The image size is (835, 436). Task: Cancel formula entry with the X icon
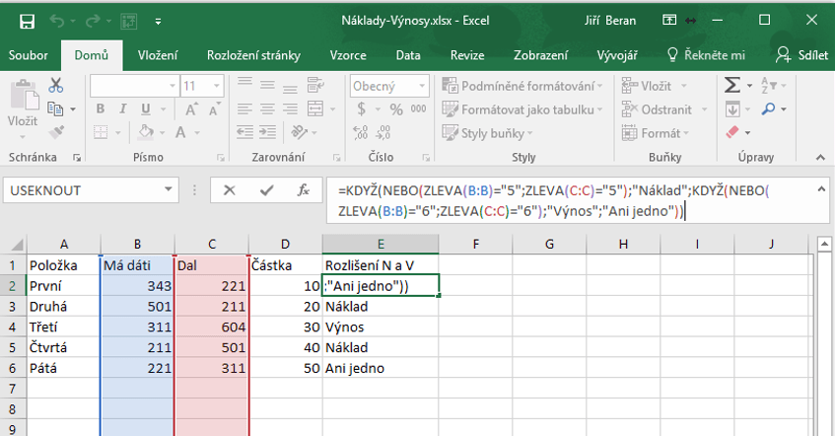(230, 190)
